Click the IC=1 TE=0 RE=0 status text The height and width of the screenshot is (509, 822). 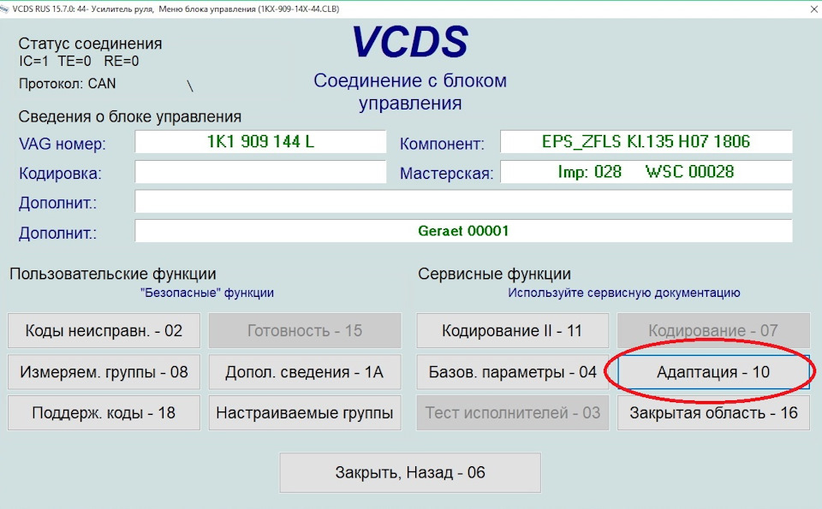click(79, 62)
